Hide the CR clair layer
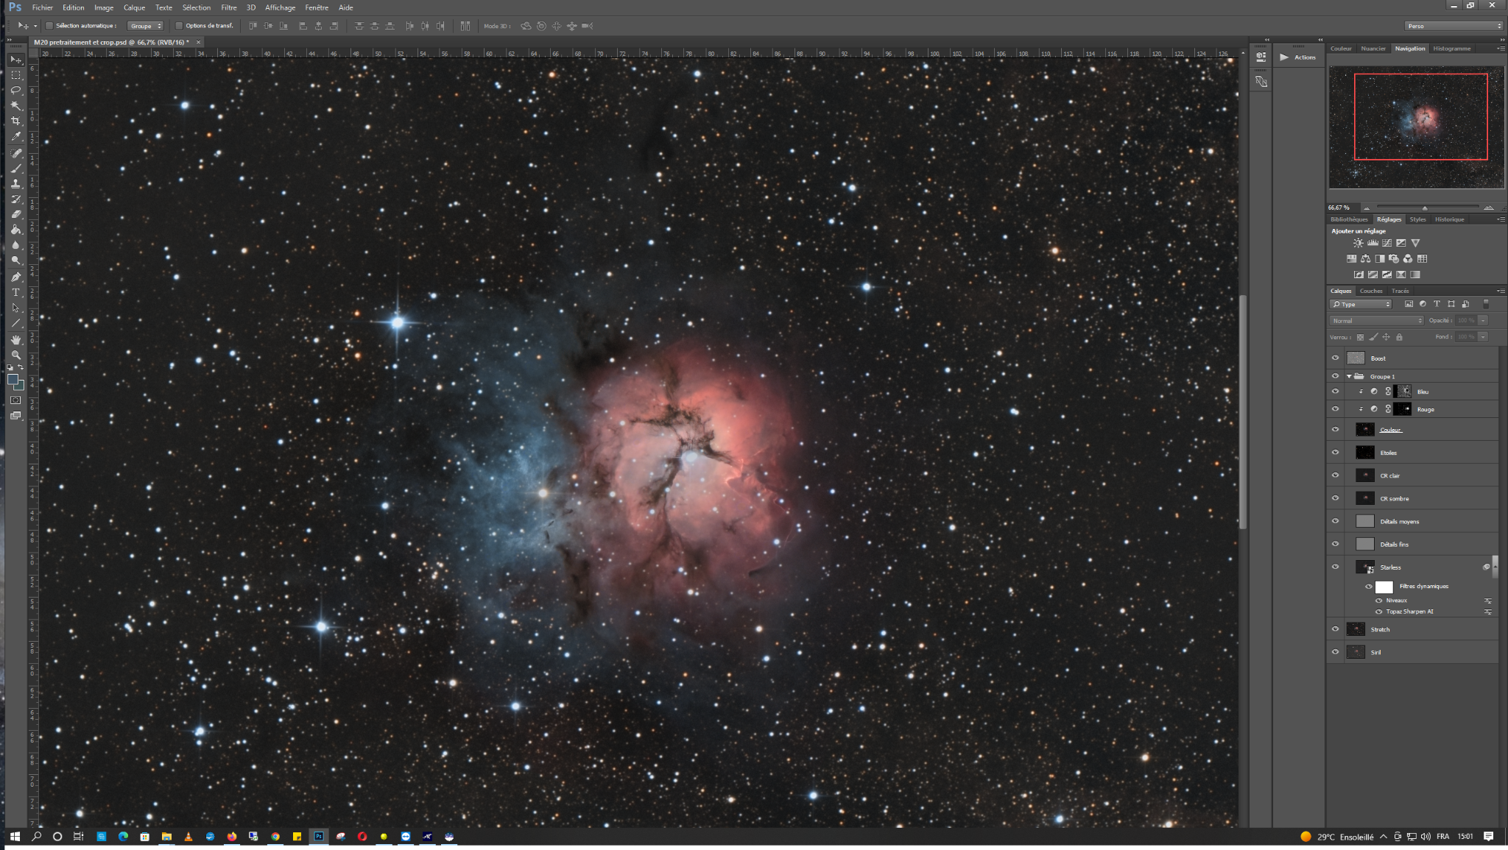 (1335, 475)
